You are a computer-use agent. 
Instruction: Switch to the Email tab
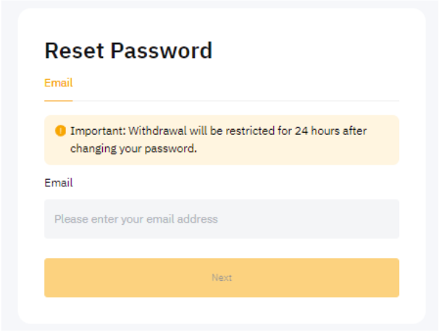59,83
